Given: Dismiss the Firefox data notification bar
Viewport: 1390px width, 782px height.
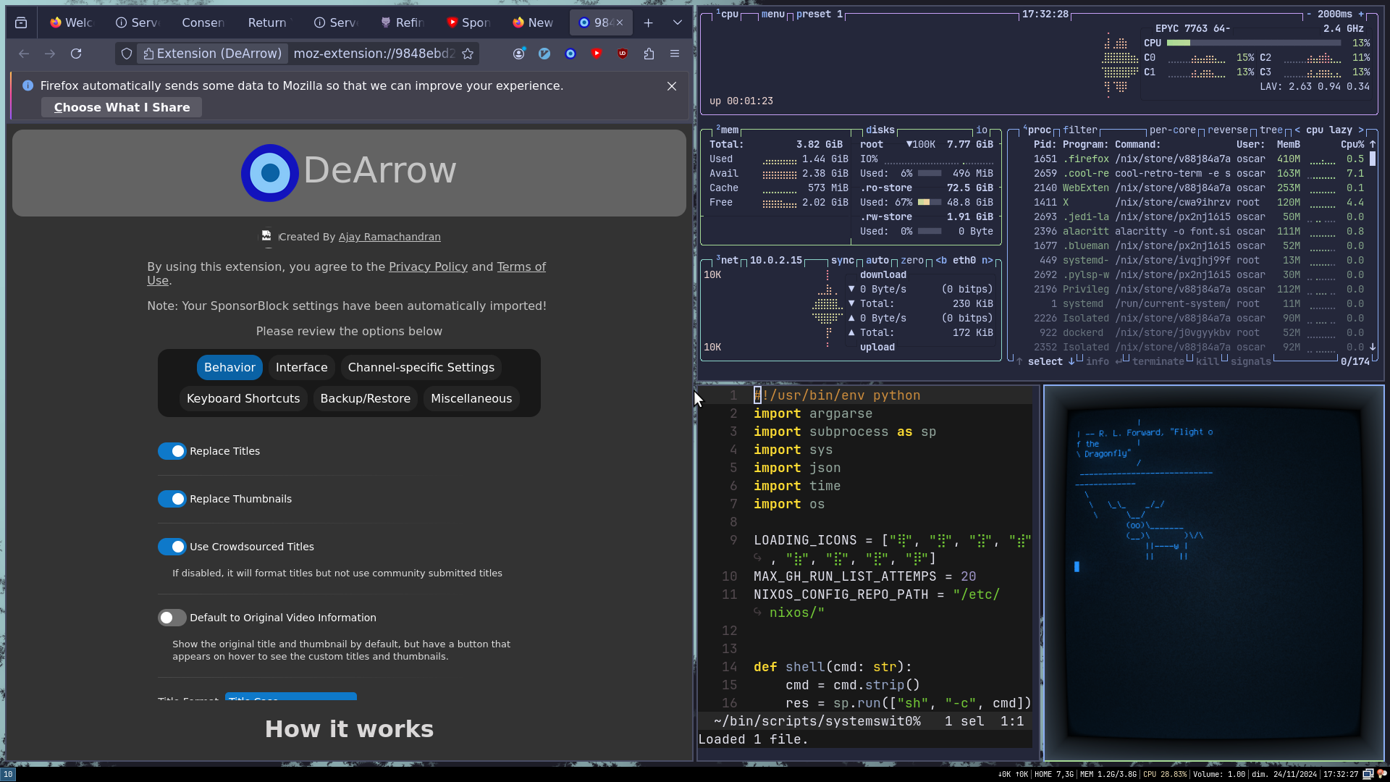Looking at the screenshot, I should coord(672,86).
